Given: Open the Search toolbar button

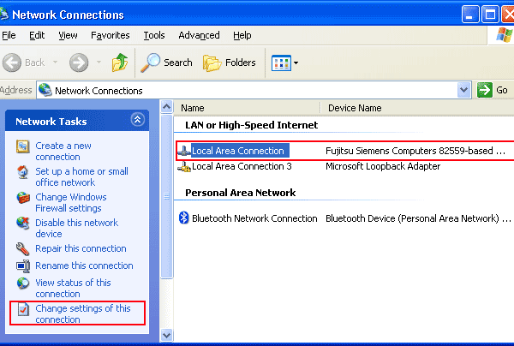Looking at the screenshot, I should [166, 63].
